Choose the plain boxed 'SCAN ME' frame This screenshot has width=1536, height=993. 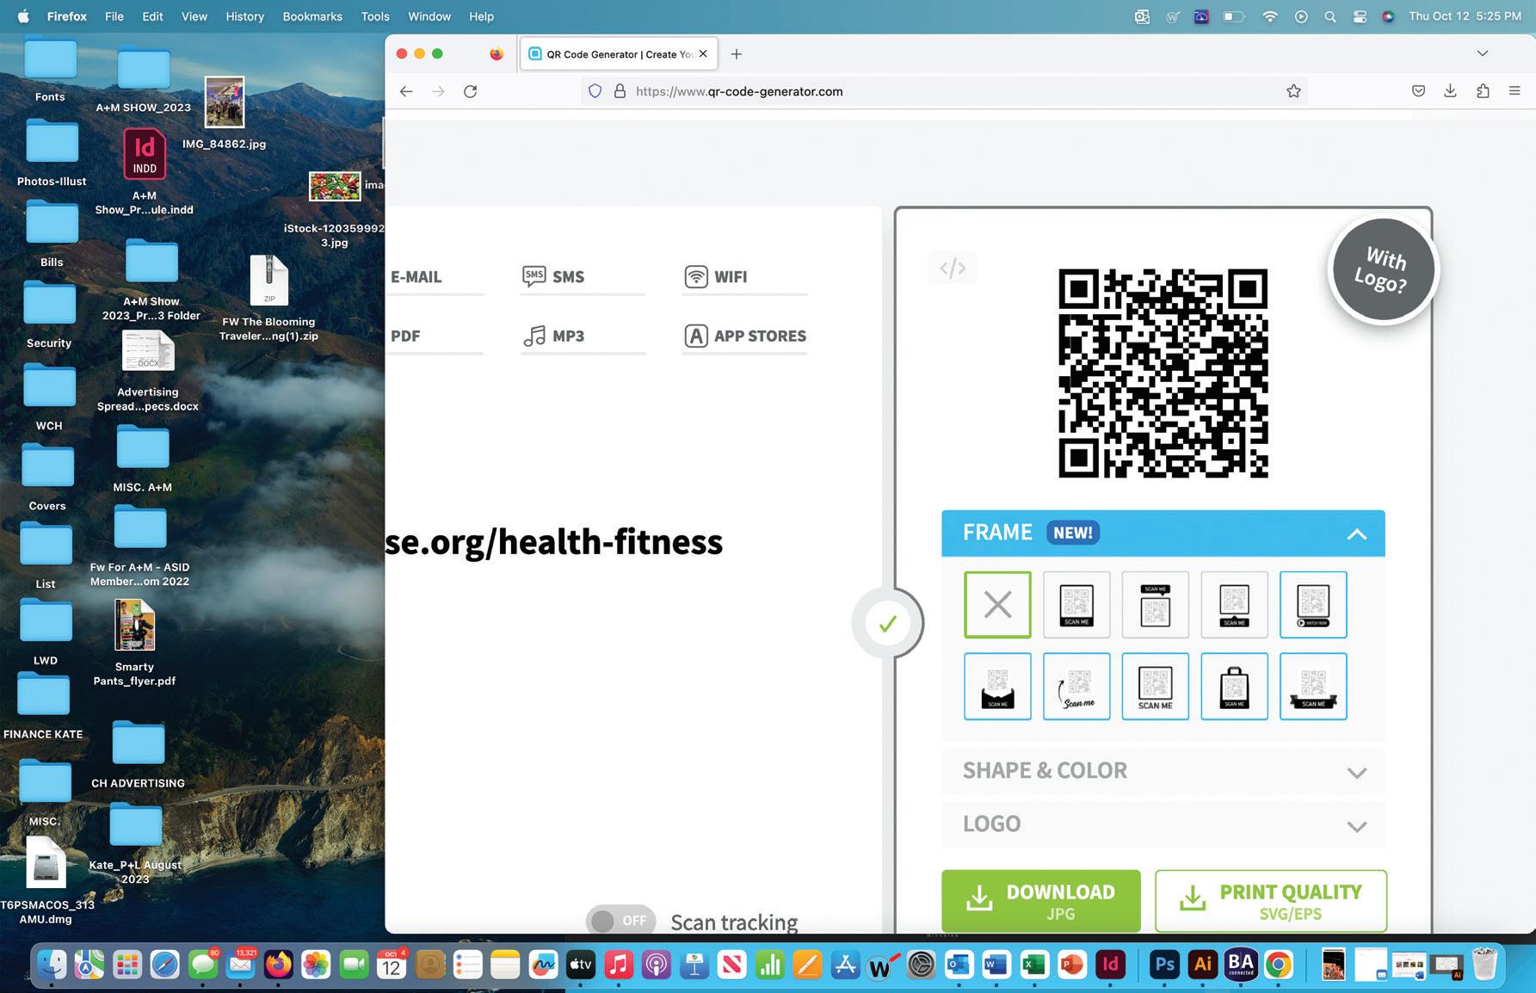1156,687
